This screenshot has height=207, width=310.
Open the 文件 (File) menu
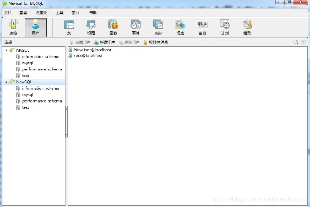tap(7, 12)
